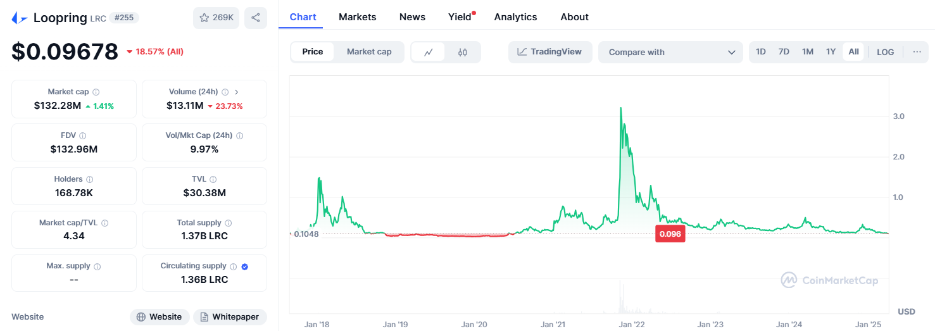The height and width of the screenshot is (331, 935).
Task: Open the Whitepaper link
Action: point(230,317)
